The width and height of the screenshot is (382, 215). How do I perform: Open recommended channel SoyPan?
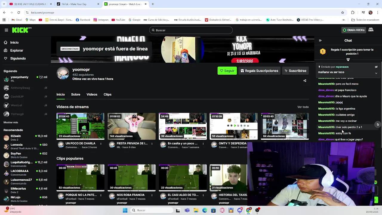point(25,155)
